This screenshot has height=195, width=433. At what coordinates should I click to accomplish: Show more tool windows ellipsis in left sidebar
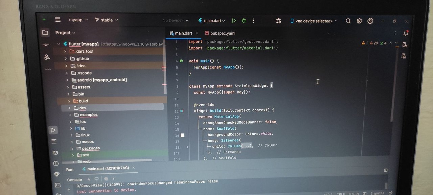pyautogui.click(x=48, y=69)
